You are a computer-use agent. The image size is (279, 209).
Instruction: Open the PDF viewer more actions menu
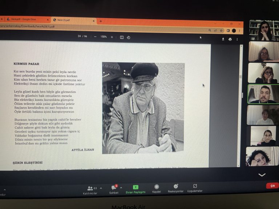[x=237, y=40]
